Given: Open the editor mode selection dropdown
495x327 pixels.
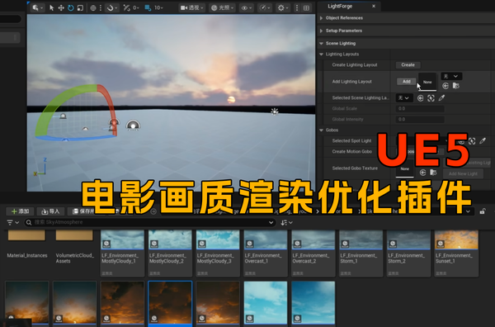Looking at the screenshot, I should pos(37,7).
